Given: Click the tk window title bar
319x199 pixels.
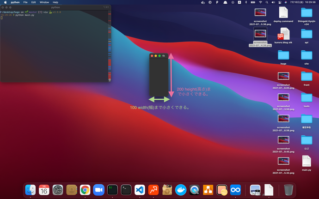Looking at the screenshot, I should coord(159,56).
